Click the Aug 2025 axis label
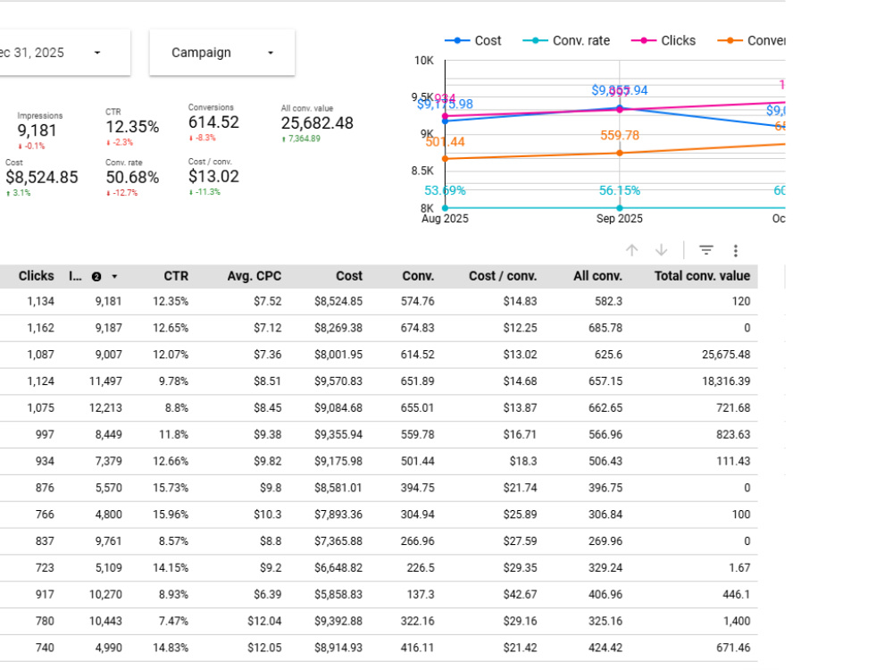Screen dimensions: 893x670 (x=445, y=219)
